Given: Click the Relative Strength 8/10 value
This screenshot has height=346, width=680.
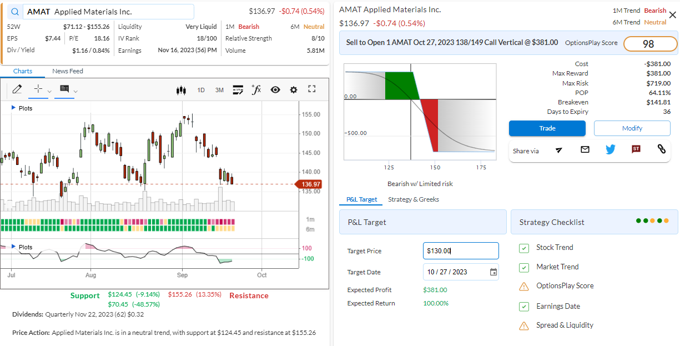Looking at the screenshot, I should point(318,38).
